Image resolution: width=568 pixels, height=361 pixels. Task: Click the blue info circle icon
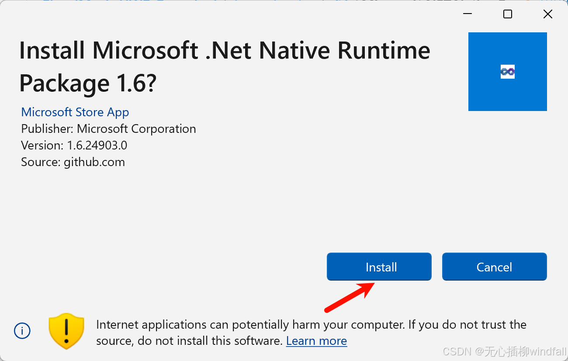[x=22, y=331]
